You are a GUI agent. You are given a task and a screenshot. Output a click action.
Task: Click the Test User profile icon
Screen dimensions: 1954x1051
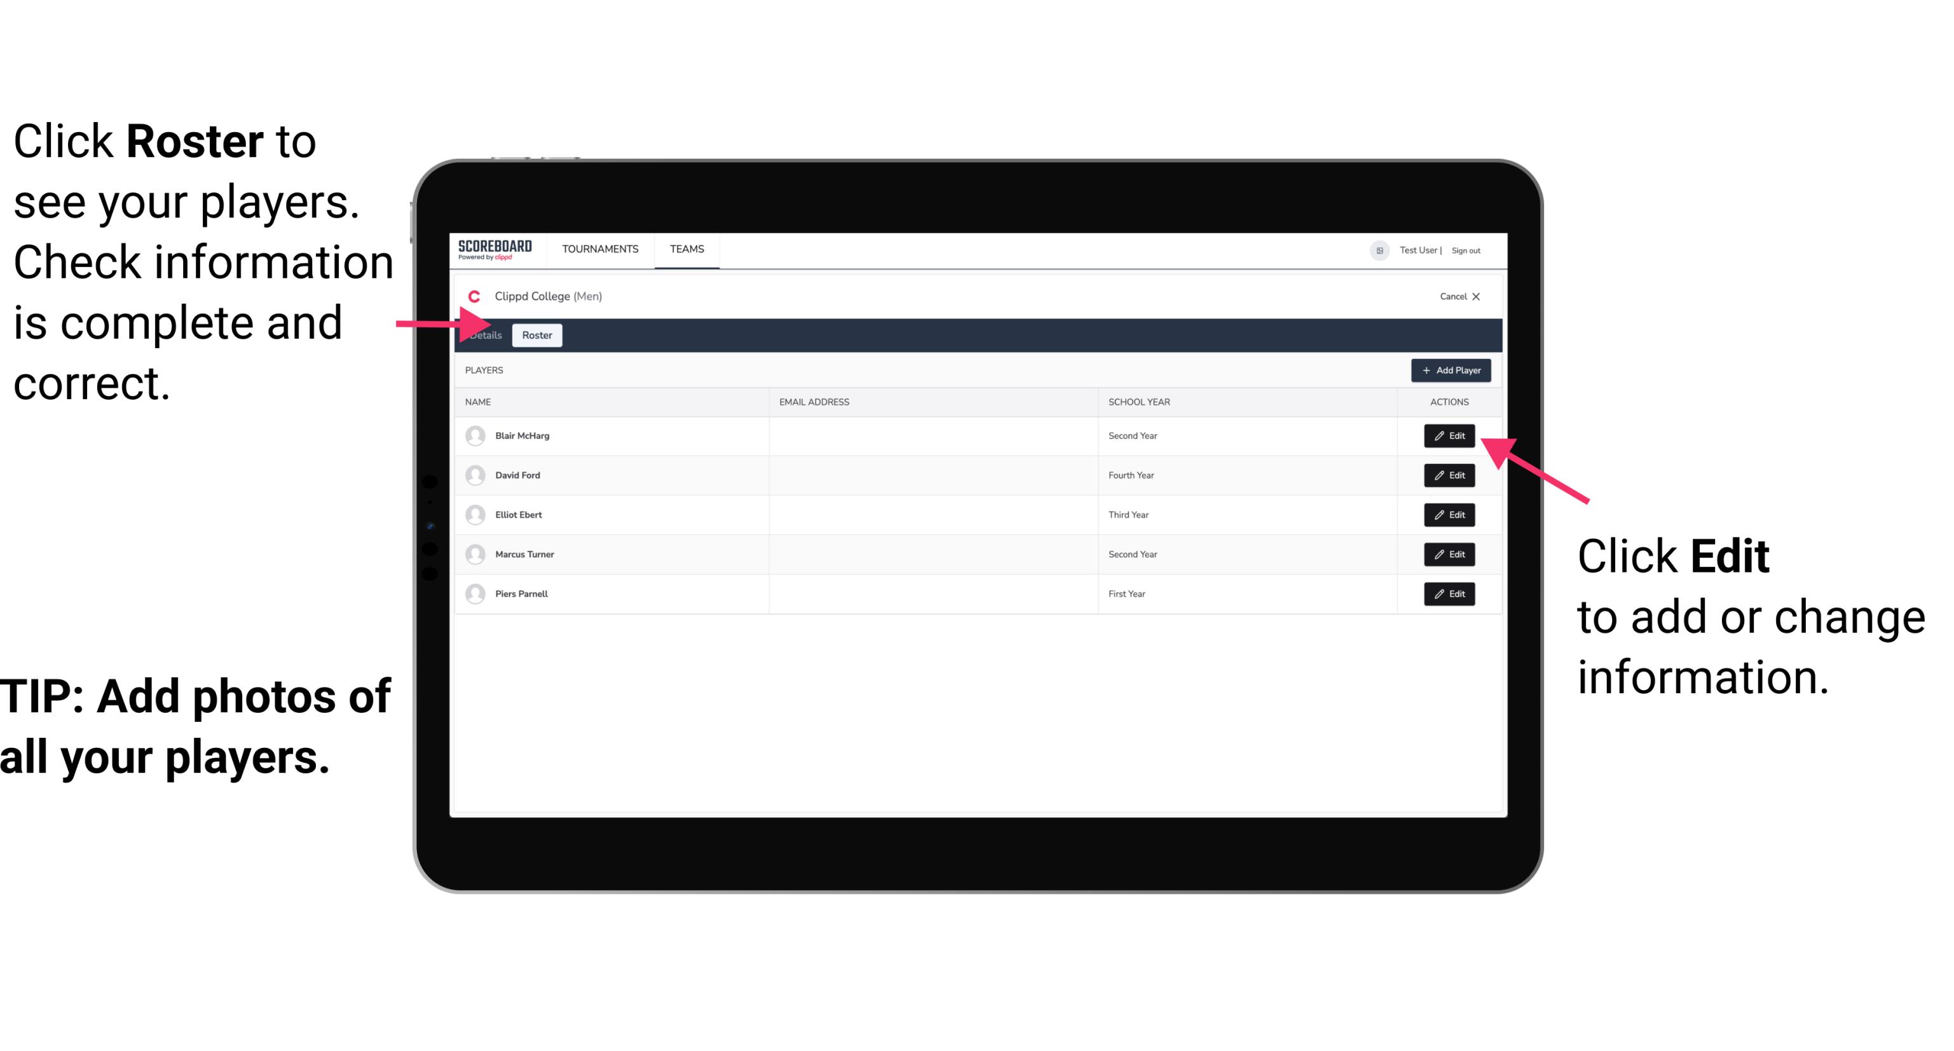pos(1376,250)
